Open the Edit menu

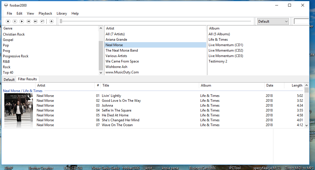coord(19,13)
